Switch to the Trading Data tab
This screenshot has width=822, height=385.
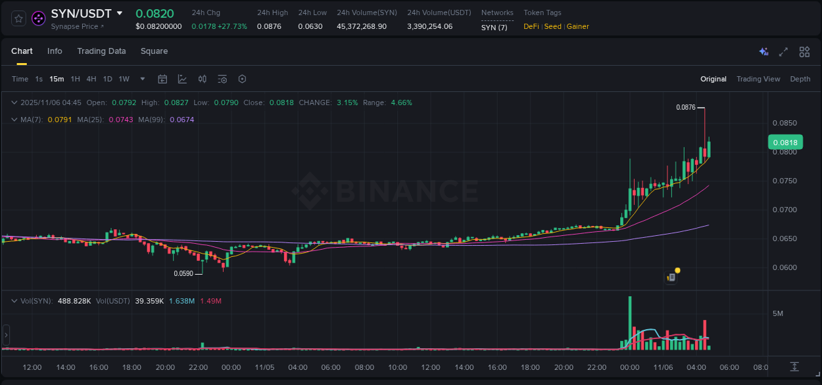click(x=101, y=51)
